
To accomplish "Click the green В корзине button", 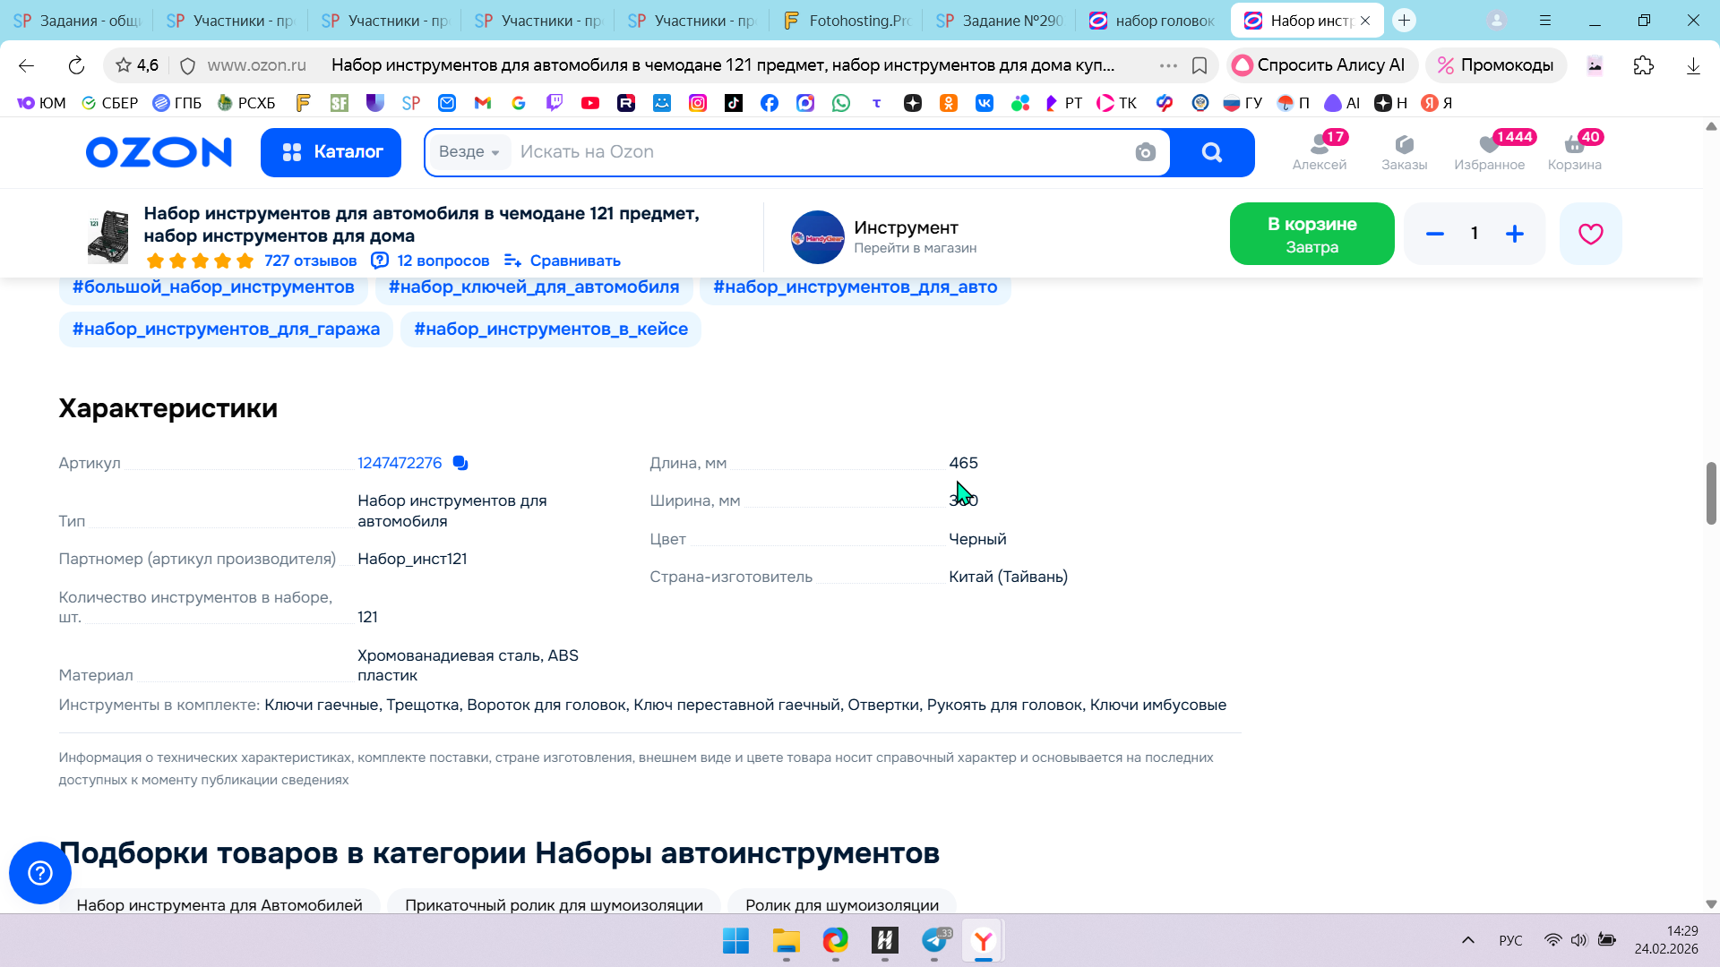I will click(x=1311, y=234).
